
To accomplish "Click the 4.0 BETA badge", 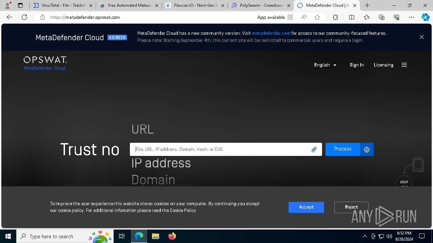I will point(117,37).
